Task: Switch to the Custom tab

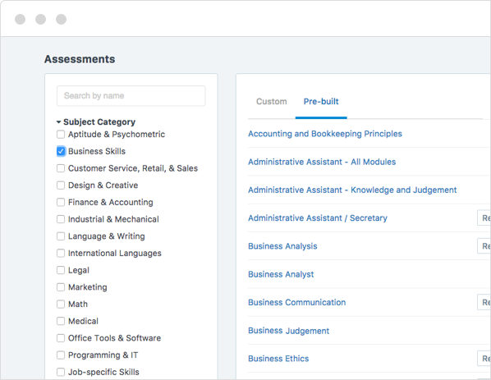Action: pos(272,102)
